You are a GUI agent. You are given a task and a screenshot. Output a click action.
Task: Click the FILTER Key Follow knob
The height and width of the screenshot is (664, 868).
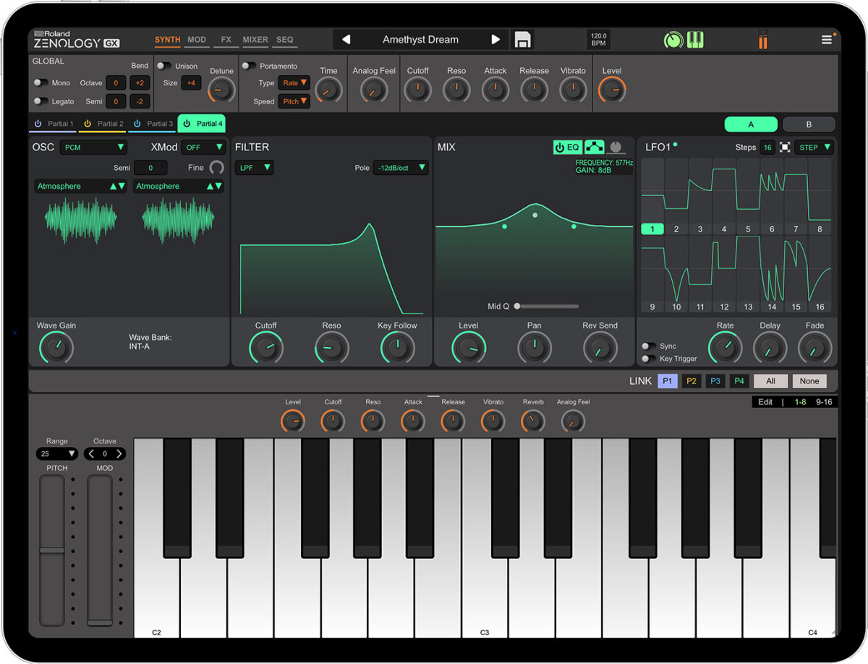click(x=397, y=348)
